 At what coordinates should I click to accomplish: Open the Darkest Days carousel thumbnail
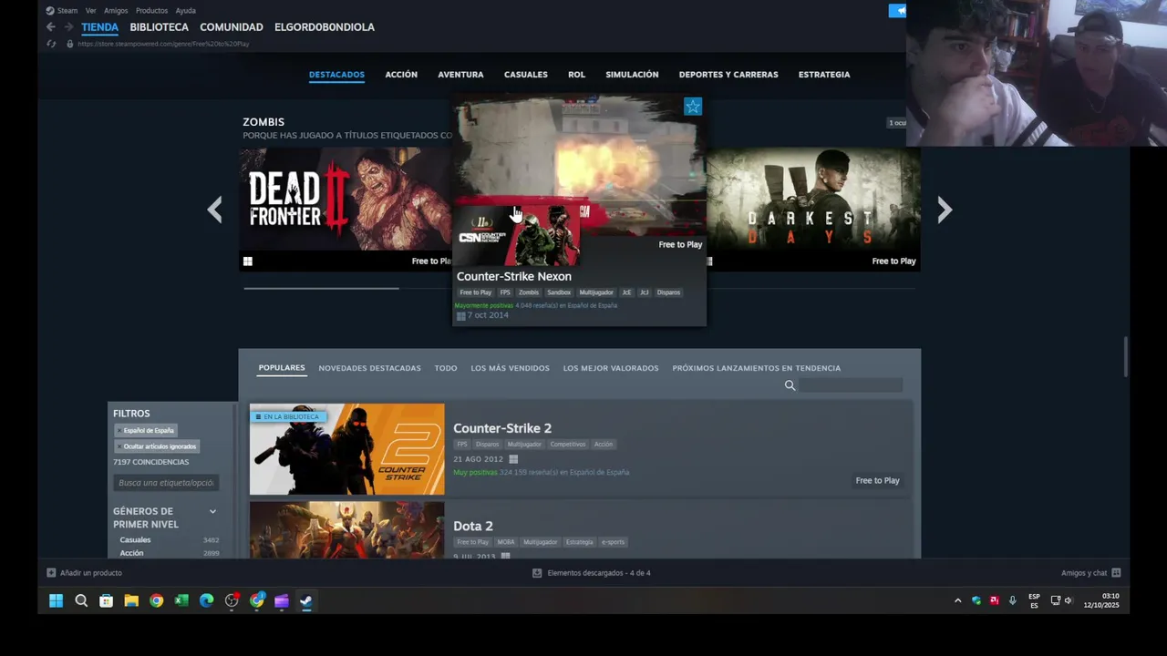813,210
